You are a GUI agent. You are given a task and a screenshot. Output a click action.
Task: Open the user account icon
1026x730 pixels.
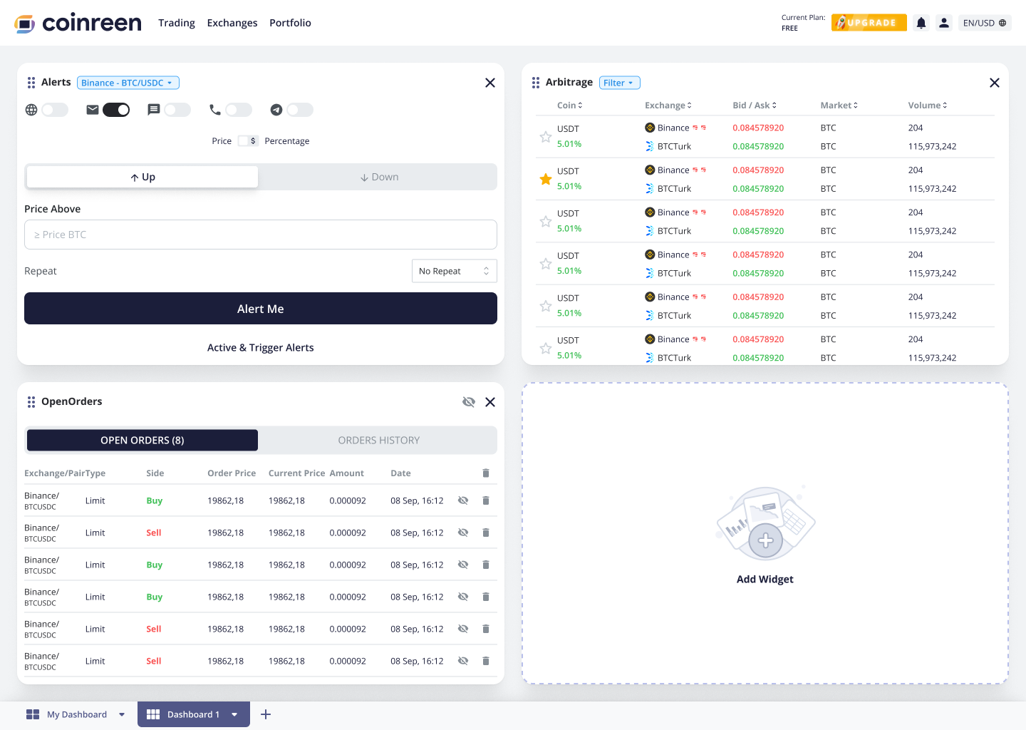pyautogui.click(x=944, y=23)
